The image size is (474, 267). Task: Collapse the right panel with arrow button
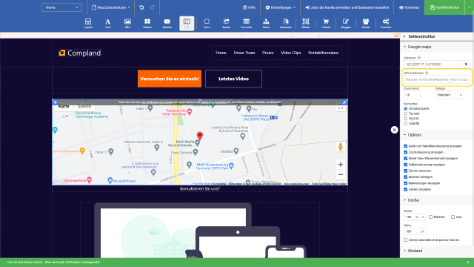click(x=394, y=130)
